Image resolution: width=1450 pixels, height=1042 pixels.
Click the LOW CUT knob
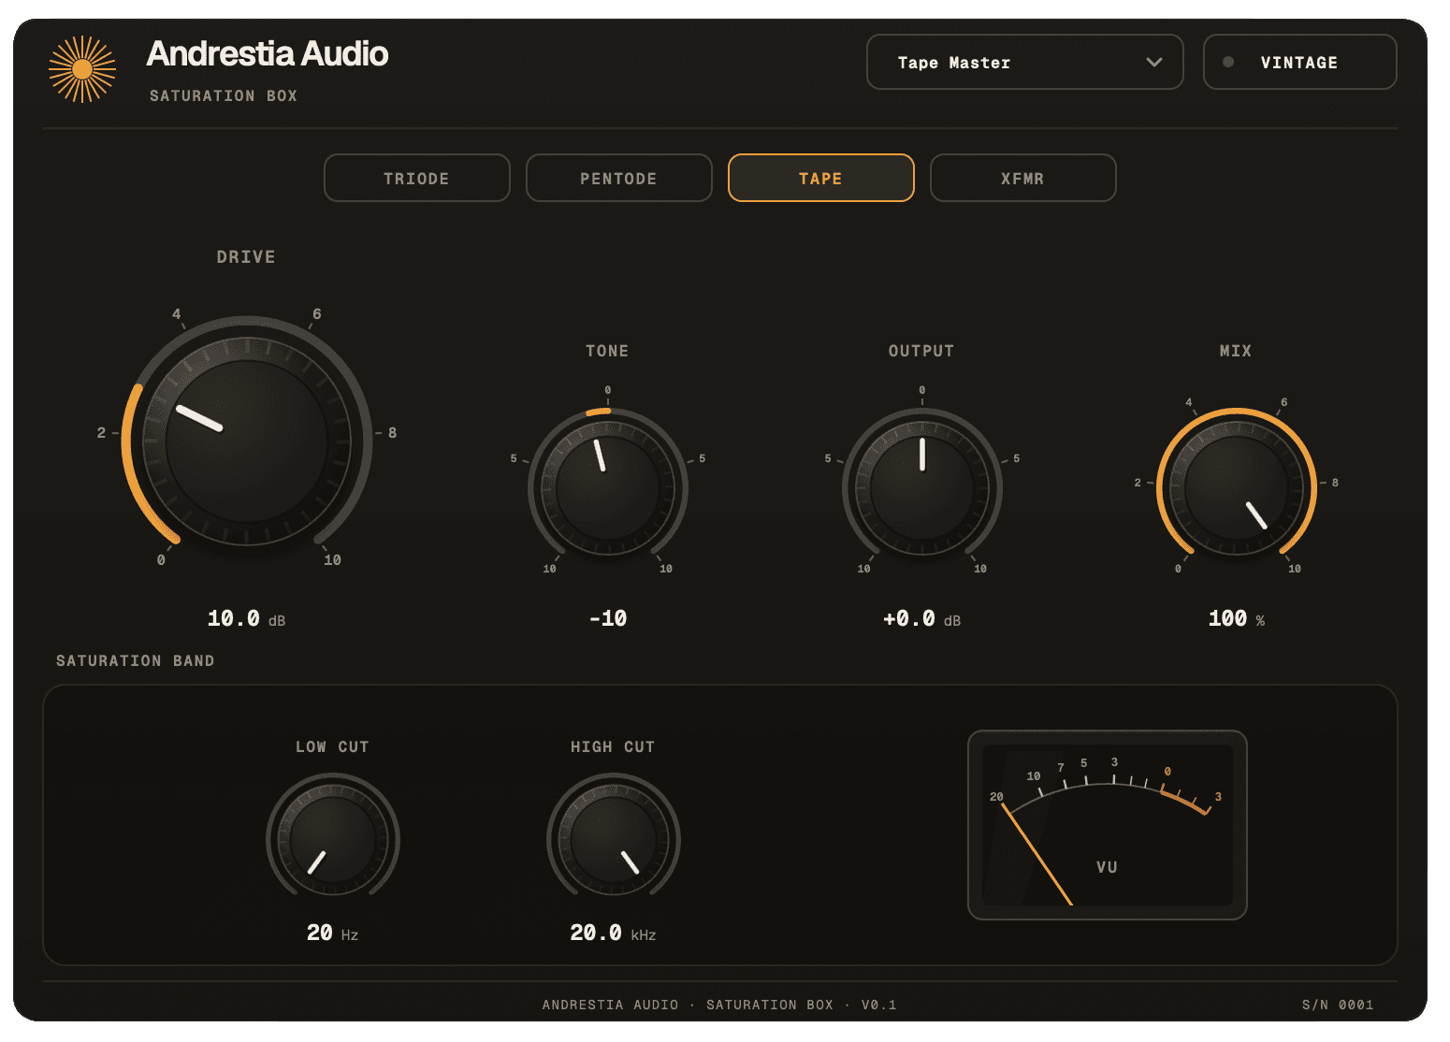(x=333, y=840)
